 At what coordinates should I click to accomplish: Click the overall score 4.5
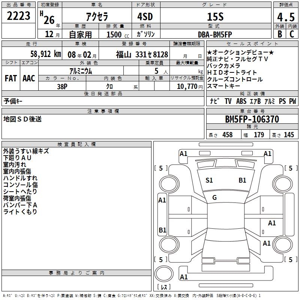coord(286,17)
